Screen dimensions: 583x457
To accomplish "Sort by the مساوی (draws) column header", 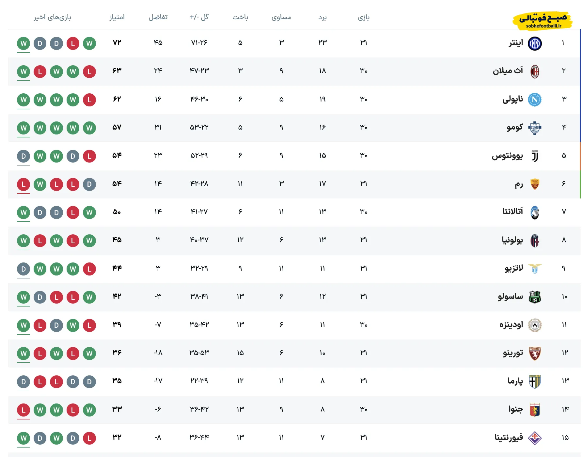I will [281, 17].
